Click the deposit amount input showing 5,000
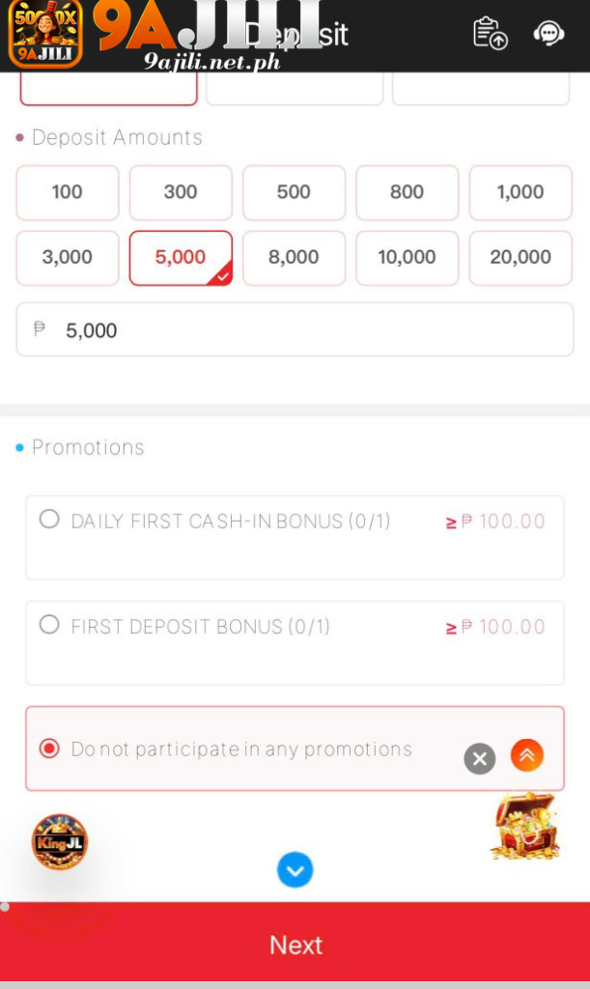This screenshot has width=590, height=989. click(295, 329)
